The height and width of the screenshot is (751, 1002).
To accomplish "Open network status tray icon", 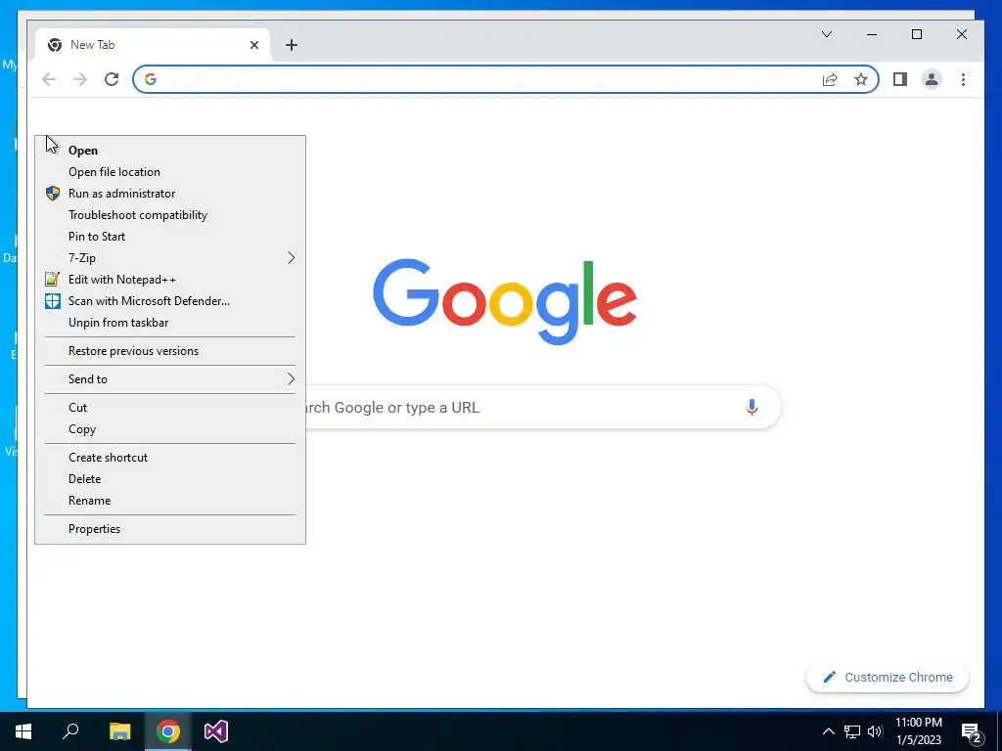I will (852, 731).
